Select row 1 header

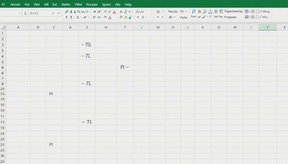[3, 33]
